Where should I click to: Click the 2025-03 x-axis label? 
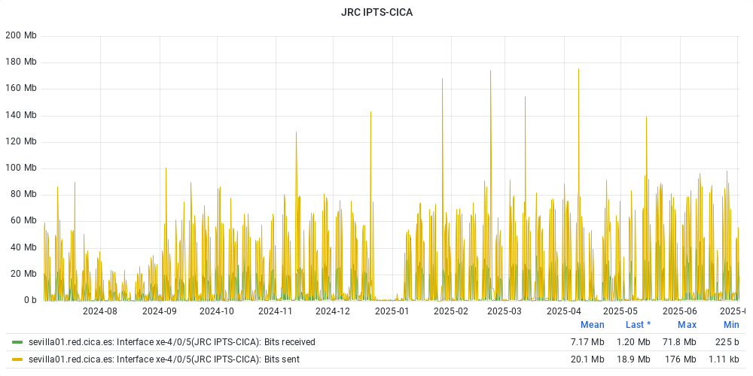click(x=505, y=311)
